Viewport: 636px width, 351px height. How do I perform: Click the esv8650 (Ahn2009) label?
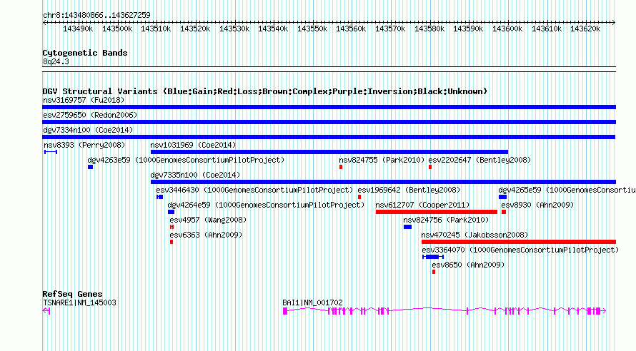468,265
